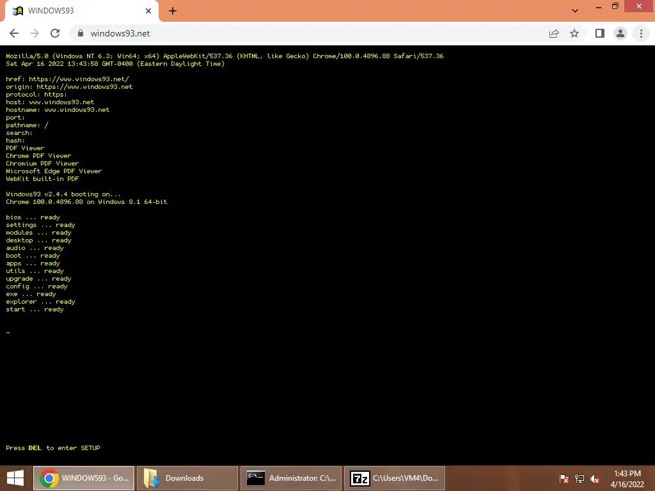655x491 pixels.
Task: Click the 'upgrade ... ready' line
Action: pos(39,279)
